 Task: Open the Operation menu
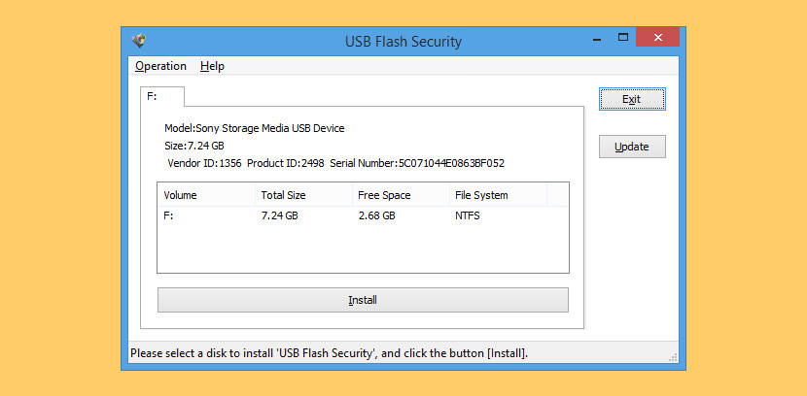160,66
